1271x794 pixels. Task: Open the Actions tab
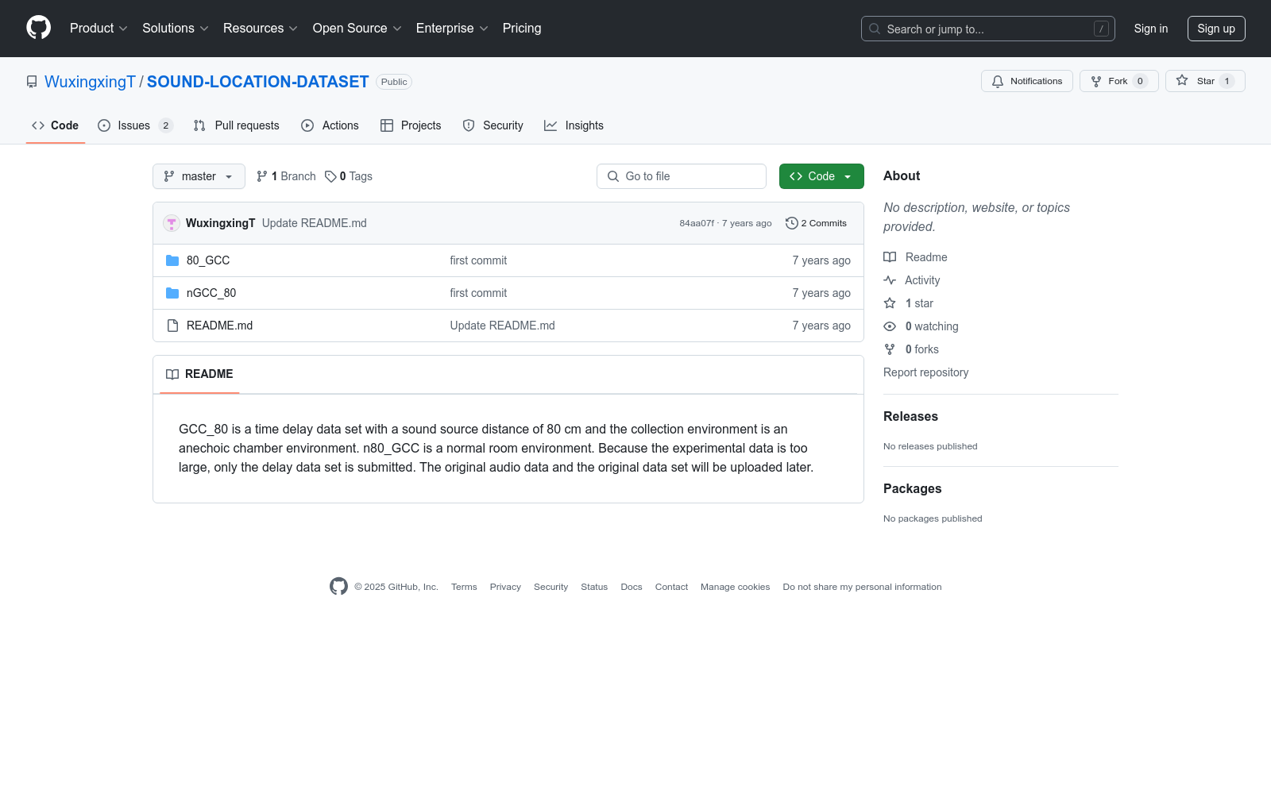[330, 125]
